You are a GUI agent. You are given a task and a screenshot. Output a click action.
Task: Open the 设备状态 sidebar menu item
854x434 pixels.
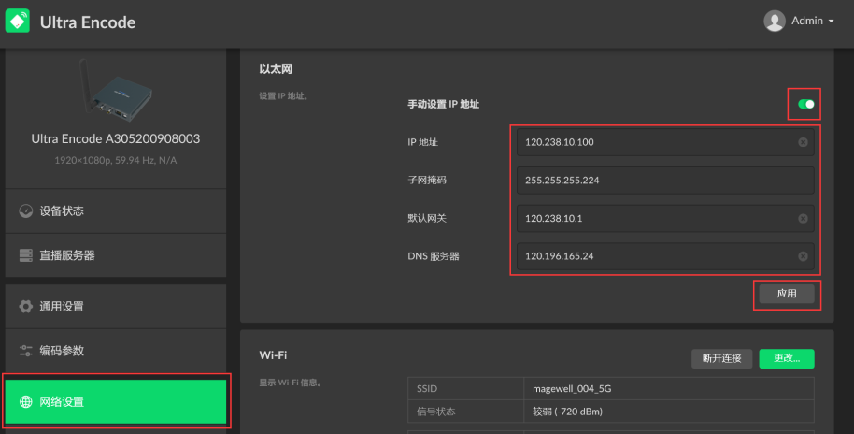[115, 211]
